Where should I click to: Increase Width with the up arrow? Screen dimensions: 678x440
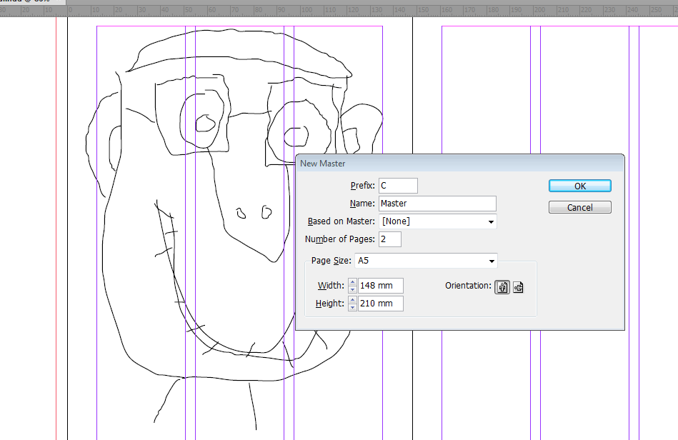point(352,282)
